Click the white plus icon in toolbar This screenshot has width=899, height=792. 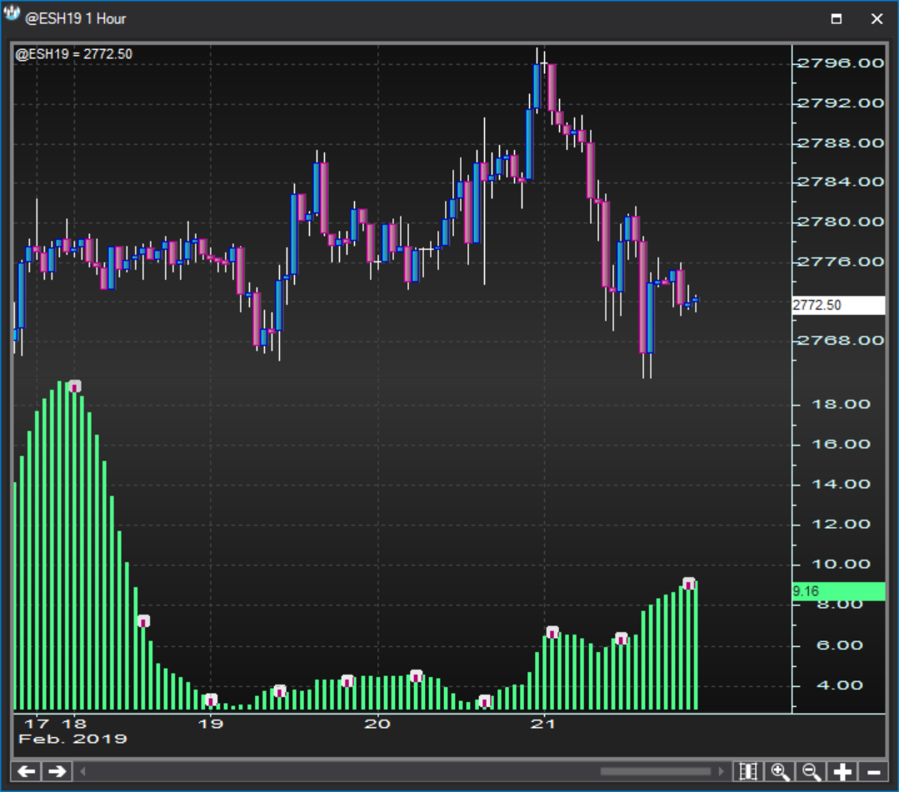tap(842, 772)
